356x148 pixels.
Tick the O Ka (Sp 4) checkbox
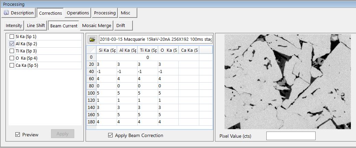point(12,58)
